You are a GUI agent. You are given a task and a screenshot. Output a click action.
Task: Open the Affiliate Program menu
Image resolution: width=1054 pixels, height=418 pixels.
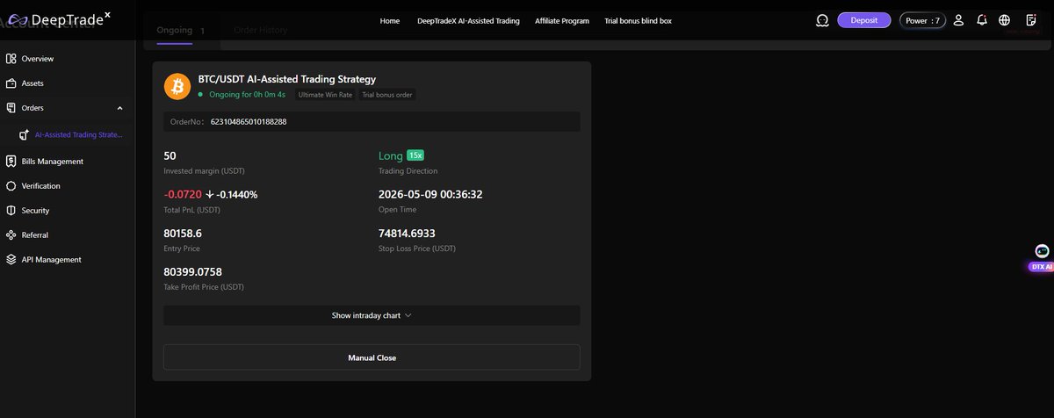tap(562, 20)
